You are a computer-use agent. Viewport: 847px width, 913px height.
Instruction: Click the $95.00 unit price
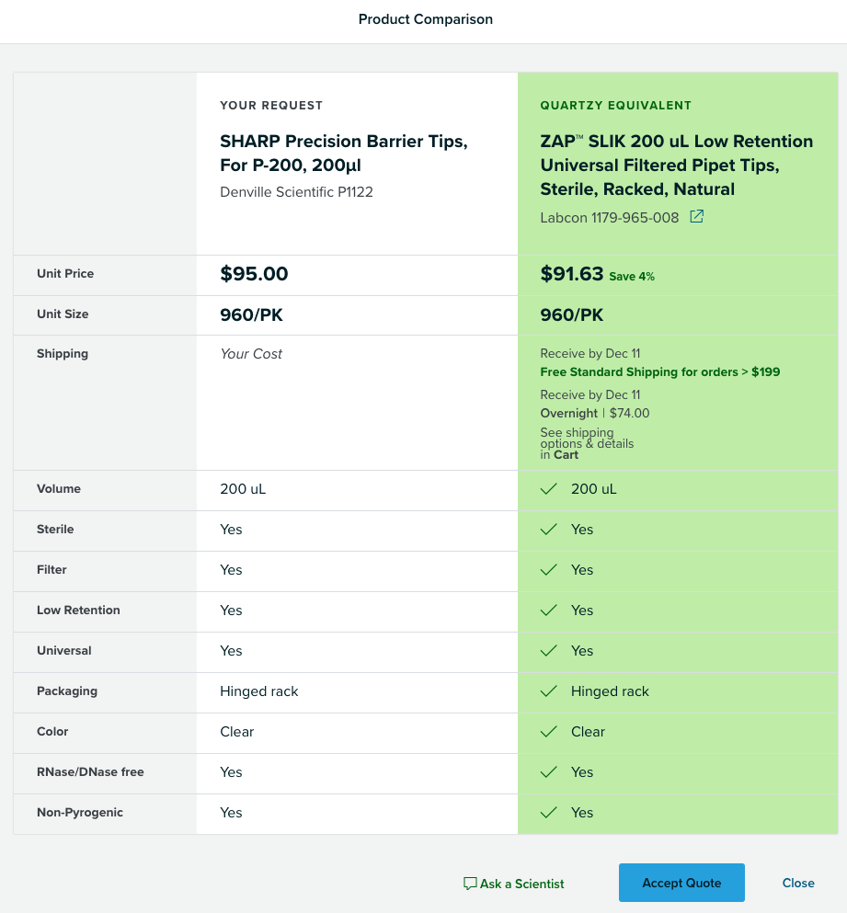(254, 274)
